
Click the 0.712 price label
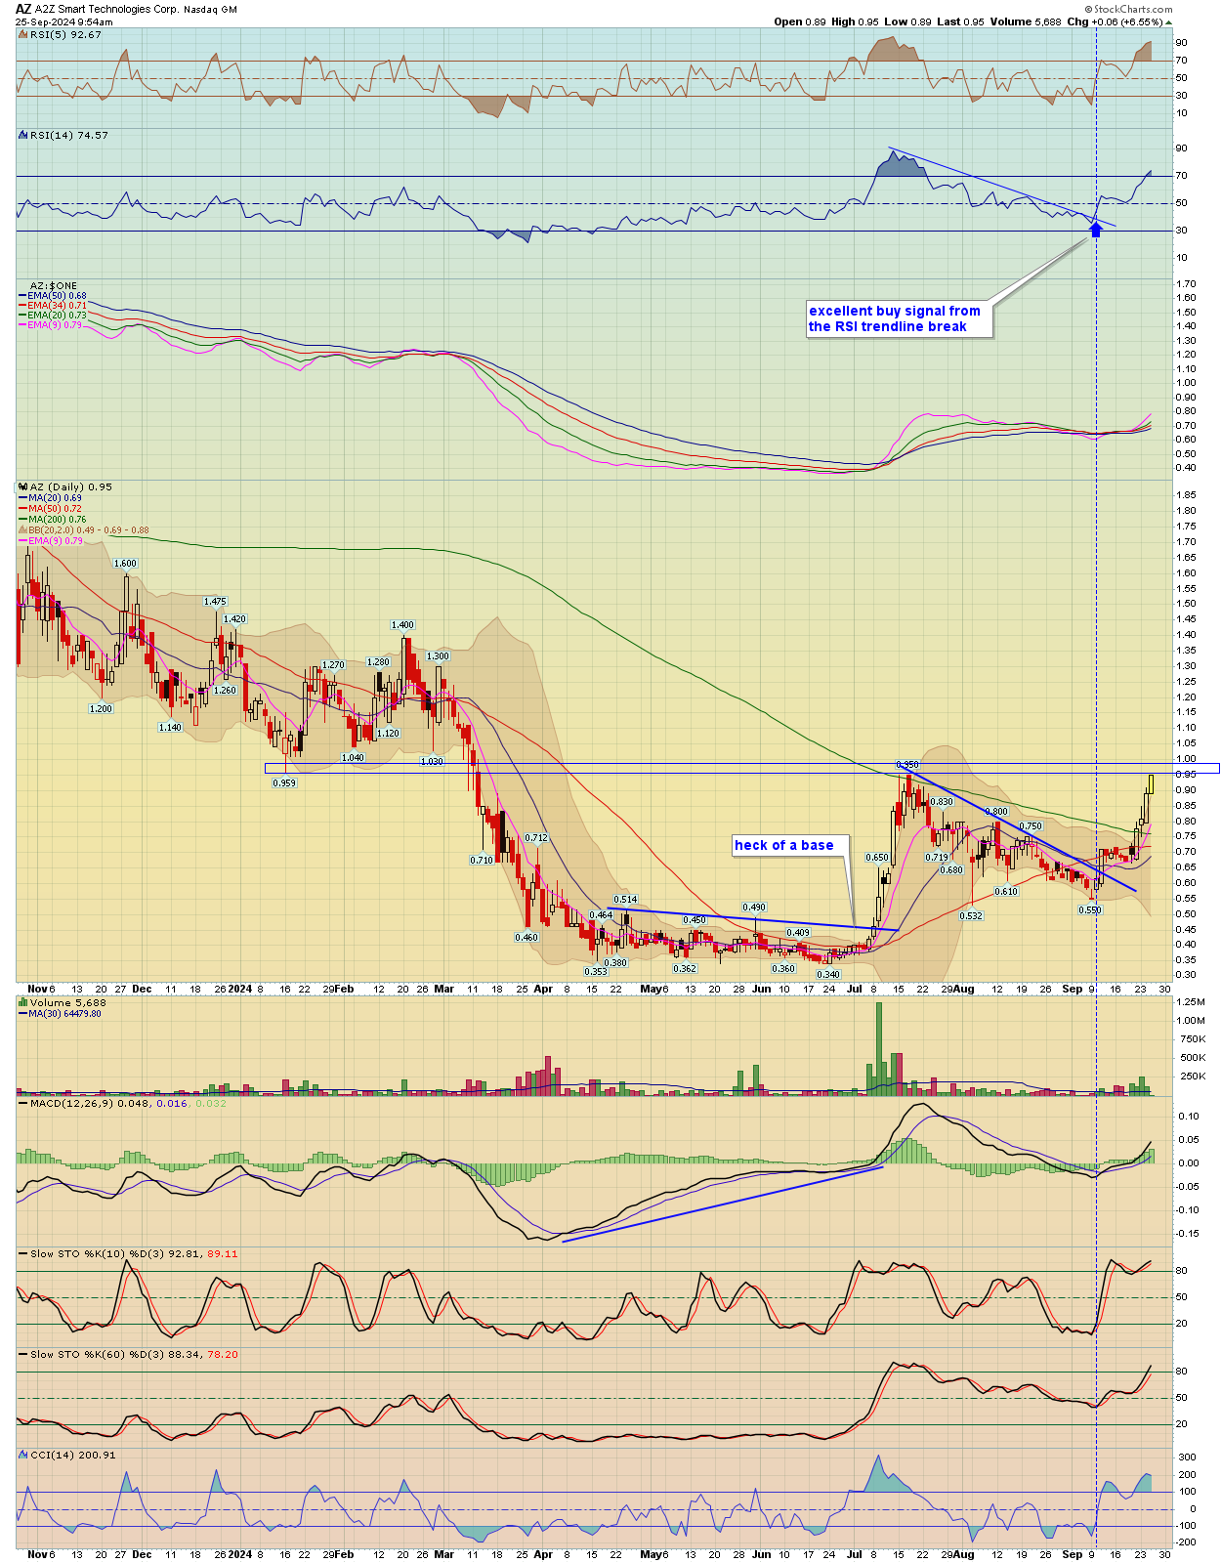pyautogui.click(x=536, y=838)
